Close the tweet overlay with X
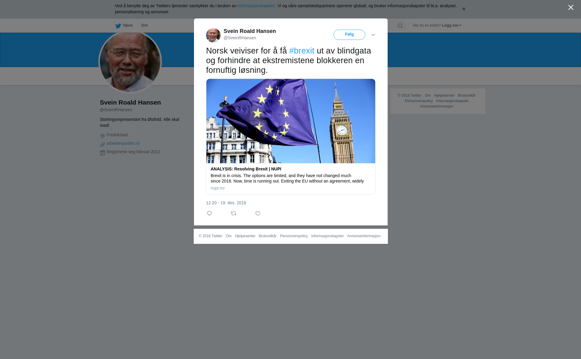This screenshot has height=359, width=581. coord(571,8)
